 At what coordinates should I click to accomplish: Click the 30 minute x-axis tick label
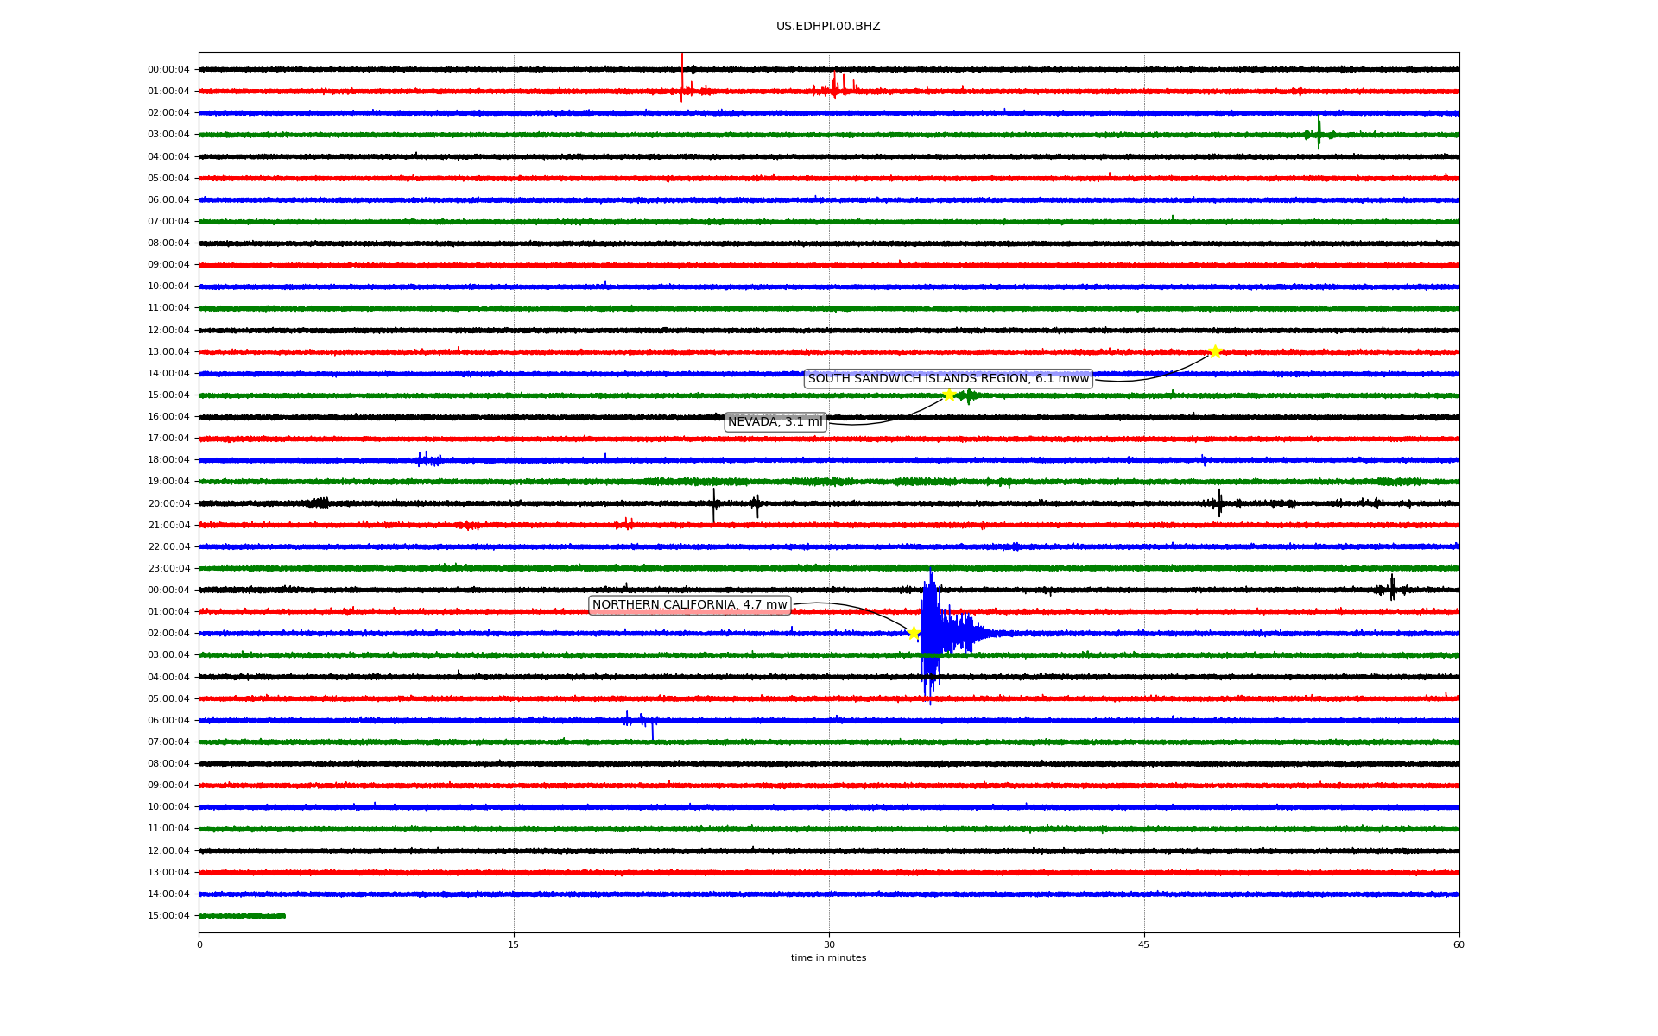pyautogui.click(x=829, y=944)
